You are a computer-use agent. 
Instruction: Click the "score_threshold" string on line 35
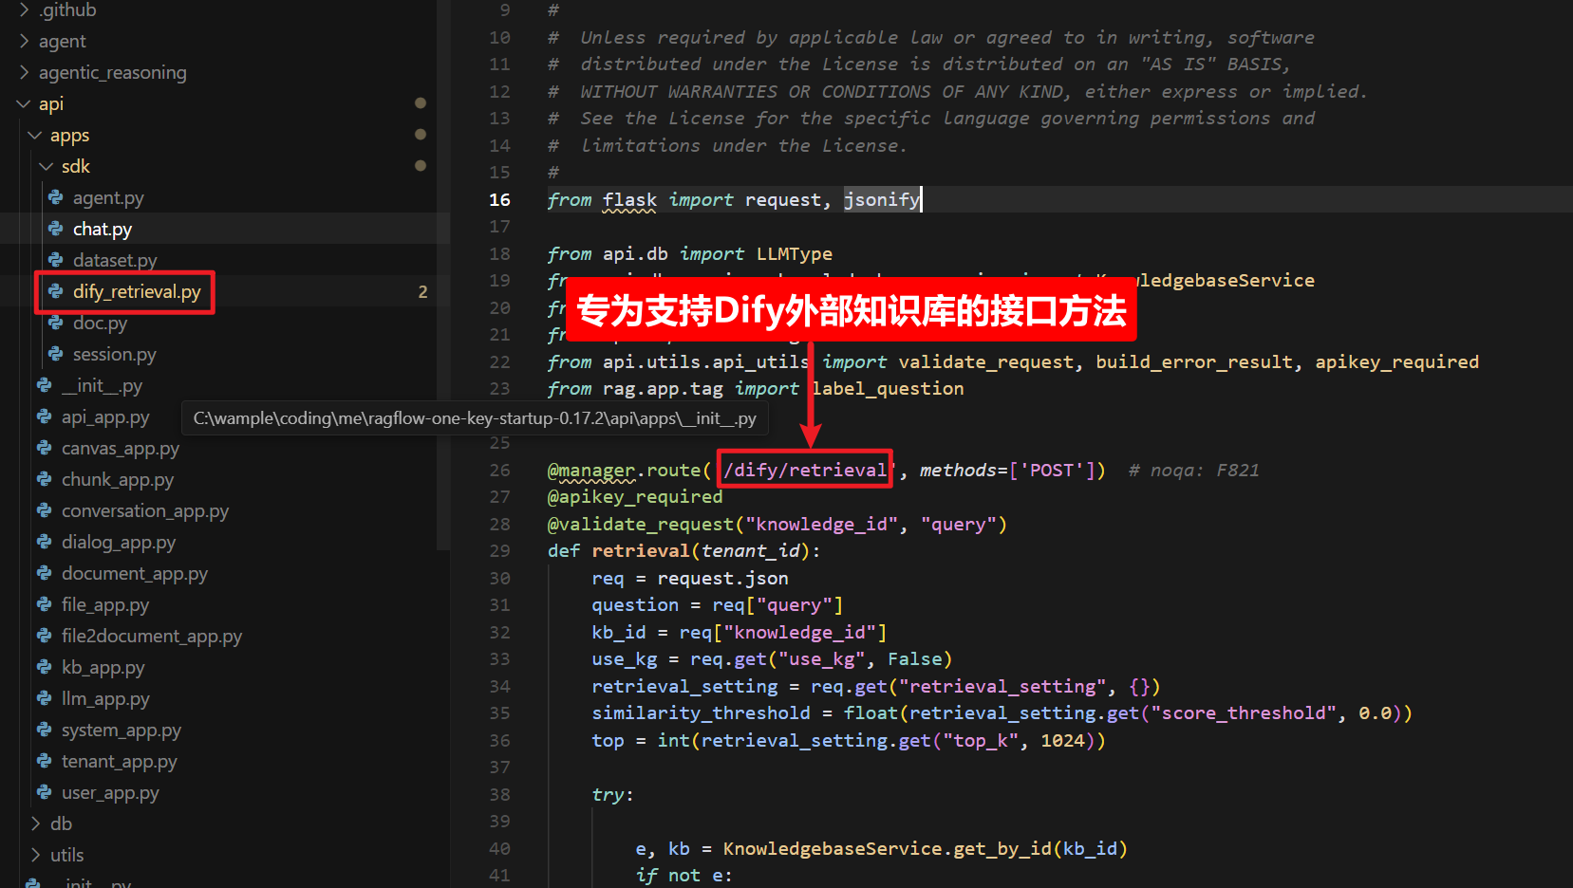1244,712
